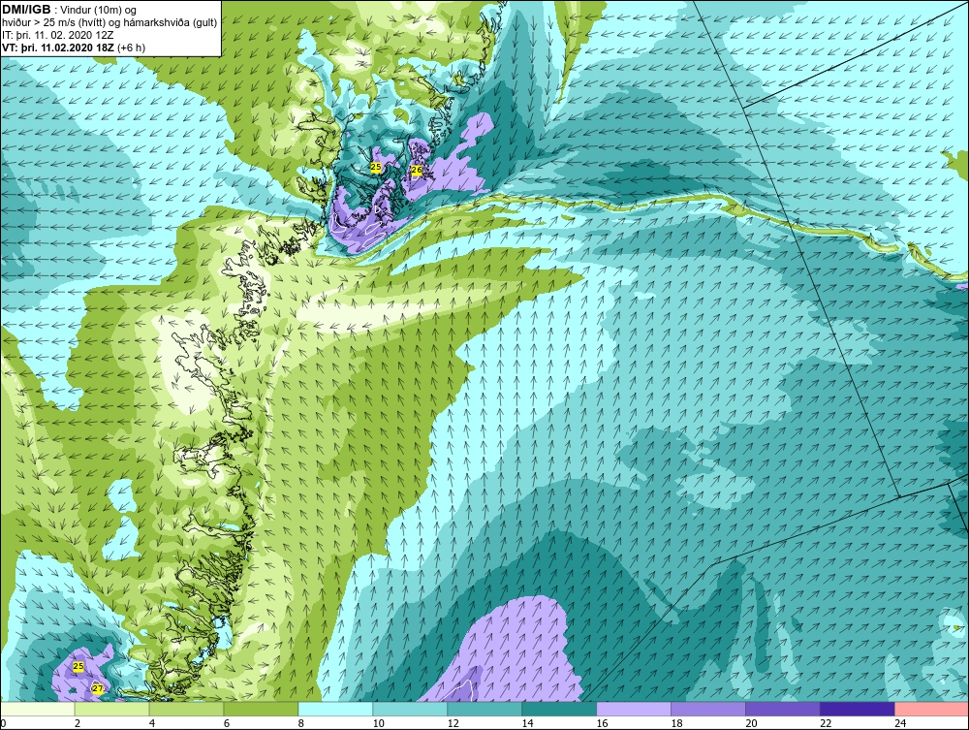Click the yellow 25 gust label over western Iceland

376,167
